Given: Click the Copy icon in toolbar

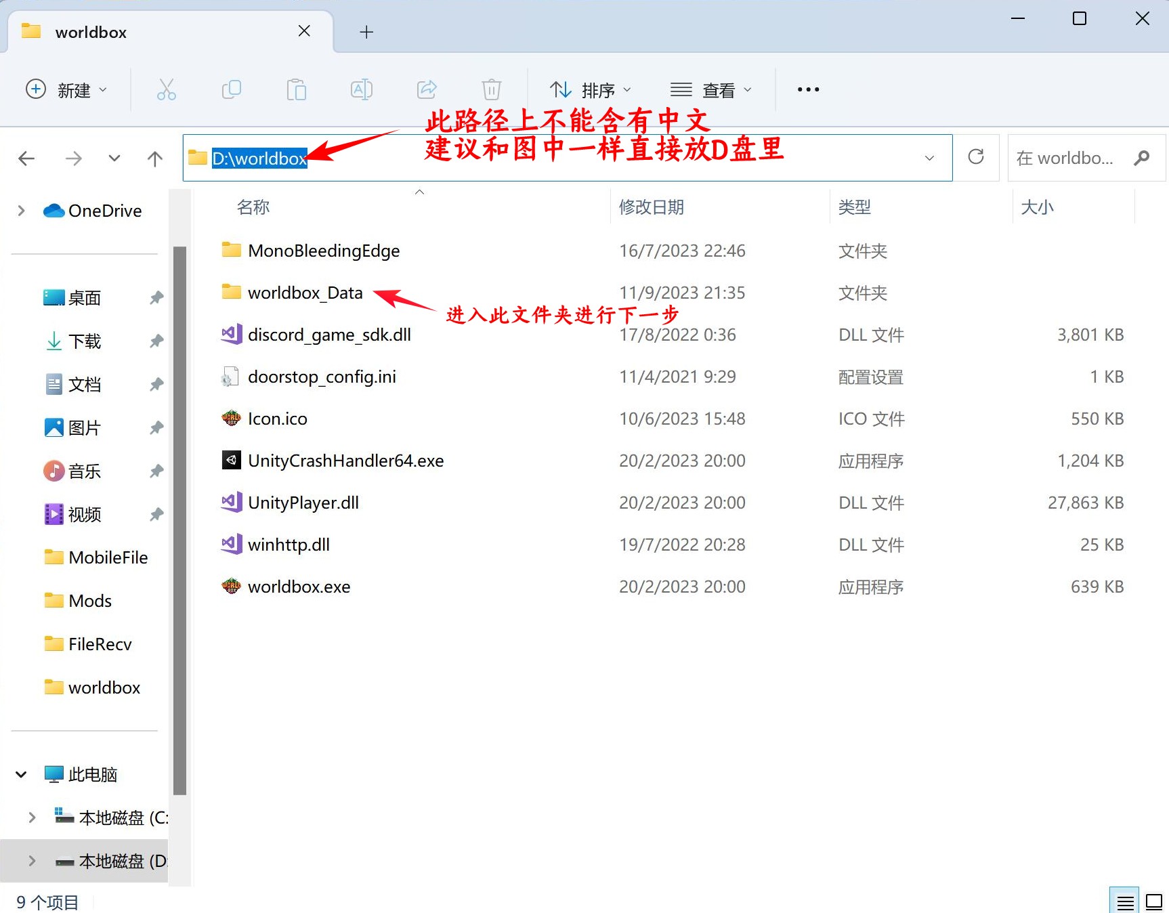Looking at the screenshot, I should tap(232, 89).
